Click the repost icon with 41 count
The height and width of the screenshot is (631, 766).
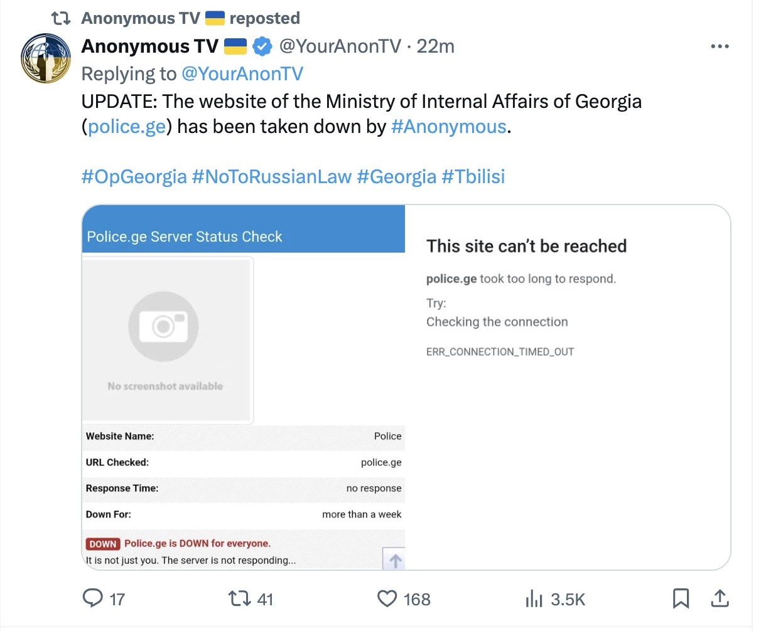(239, 598)
